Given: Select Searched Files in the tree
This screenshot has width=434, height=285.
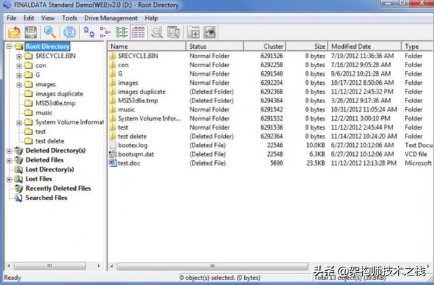Looking at the screenshot, I should pyautogui.click(x=46, y=197).
